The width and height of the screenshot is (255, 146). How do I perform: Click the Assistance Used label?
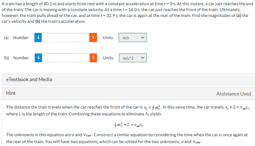[x=233, y=94]
